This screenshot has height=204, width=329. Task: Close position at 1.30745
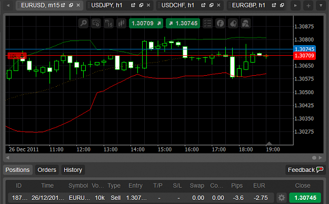305,198
